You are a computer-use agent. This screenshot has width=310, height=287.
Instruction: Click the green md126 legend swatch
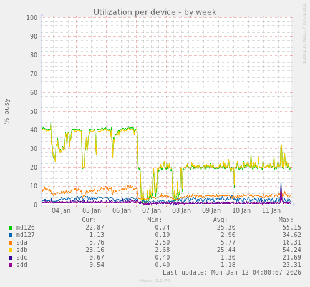pyautogui.click(x=11, y=228)
